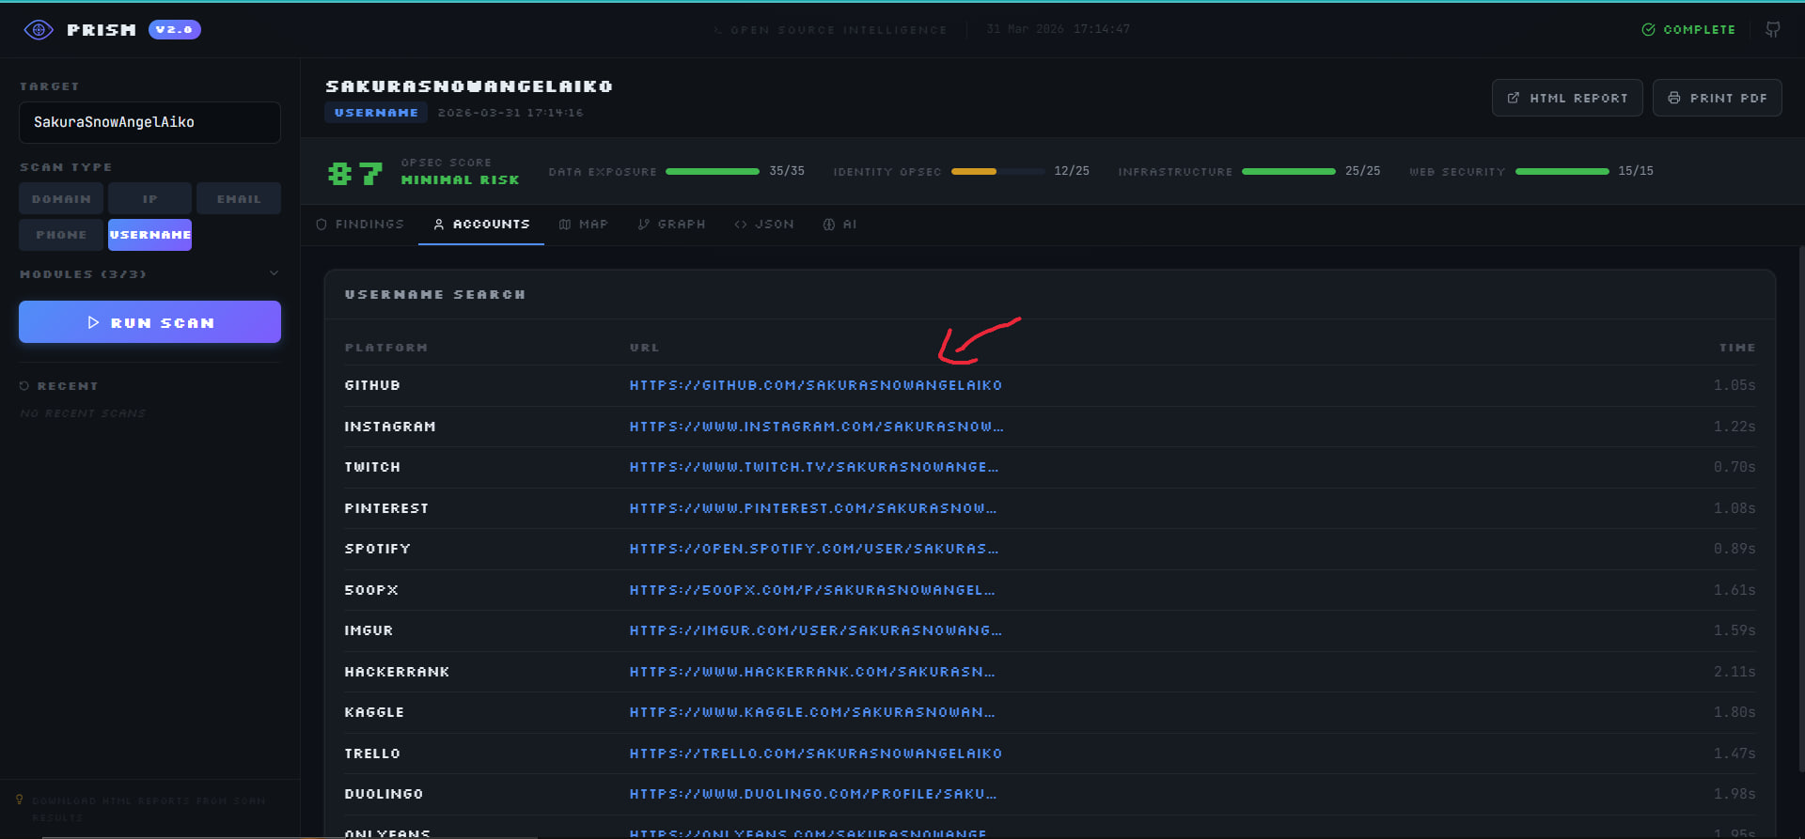Open the Findings tab
Screen dimensions: 1805x839
pos(360,225)
